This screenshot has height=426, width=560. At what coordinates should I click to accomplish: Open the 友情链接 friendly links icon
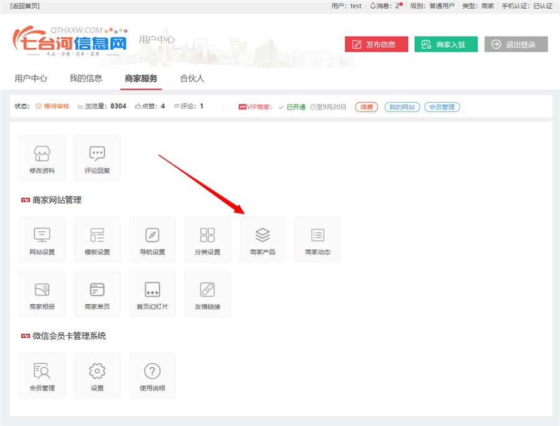click(x=207, y=294)
